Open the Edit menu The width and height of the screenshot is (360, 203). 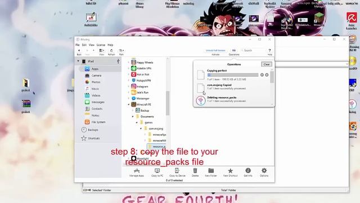pos(84,45)
